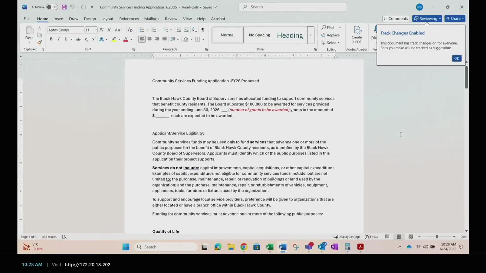Screen dimensions: 486x273
Task: Click the Sort icon in Paragraph group
Action: pos(194,30)
